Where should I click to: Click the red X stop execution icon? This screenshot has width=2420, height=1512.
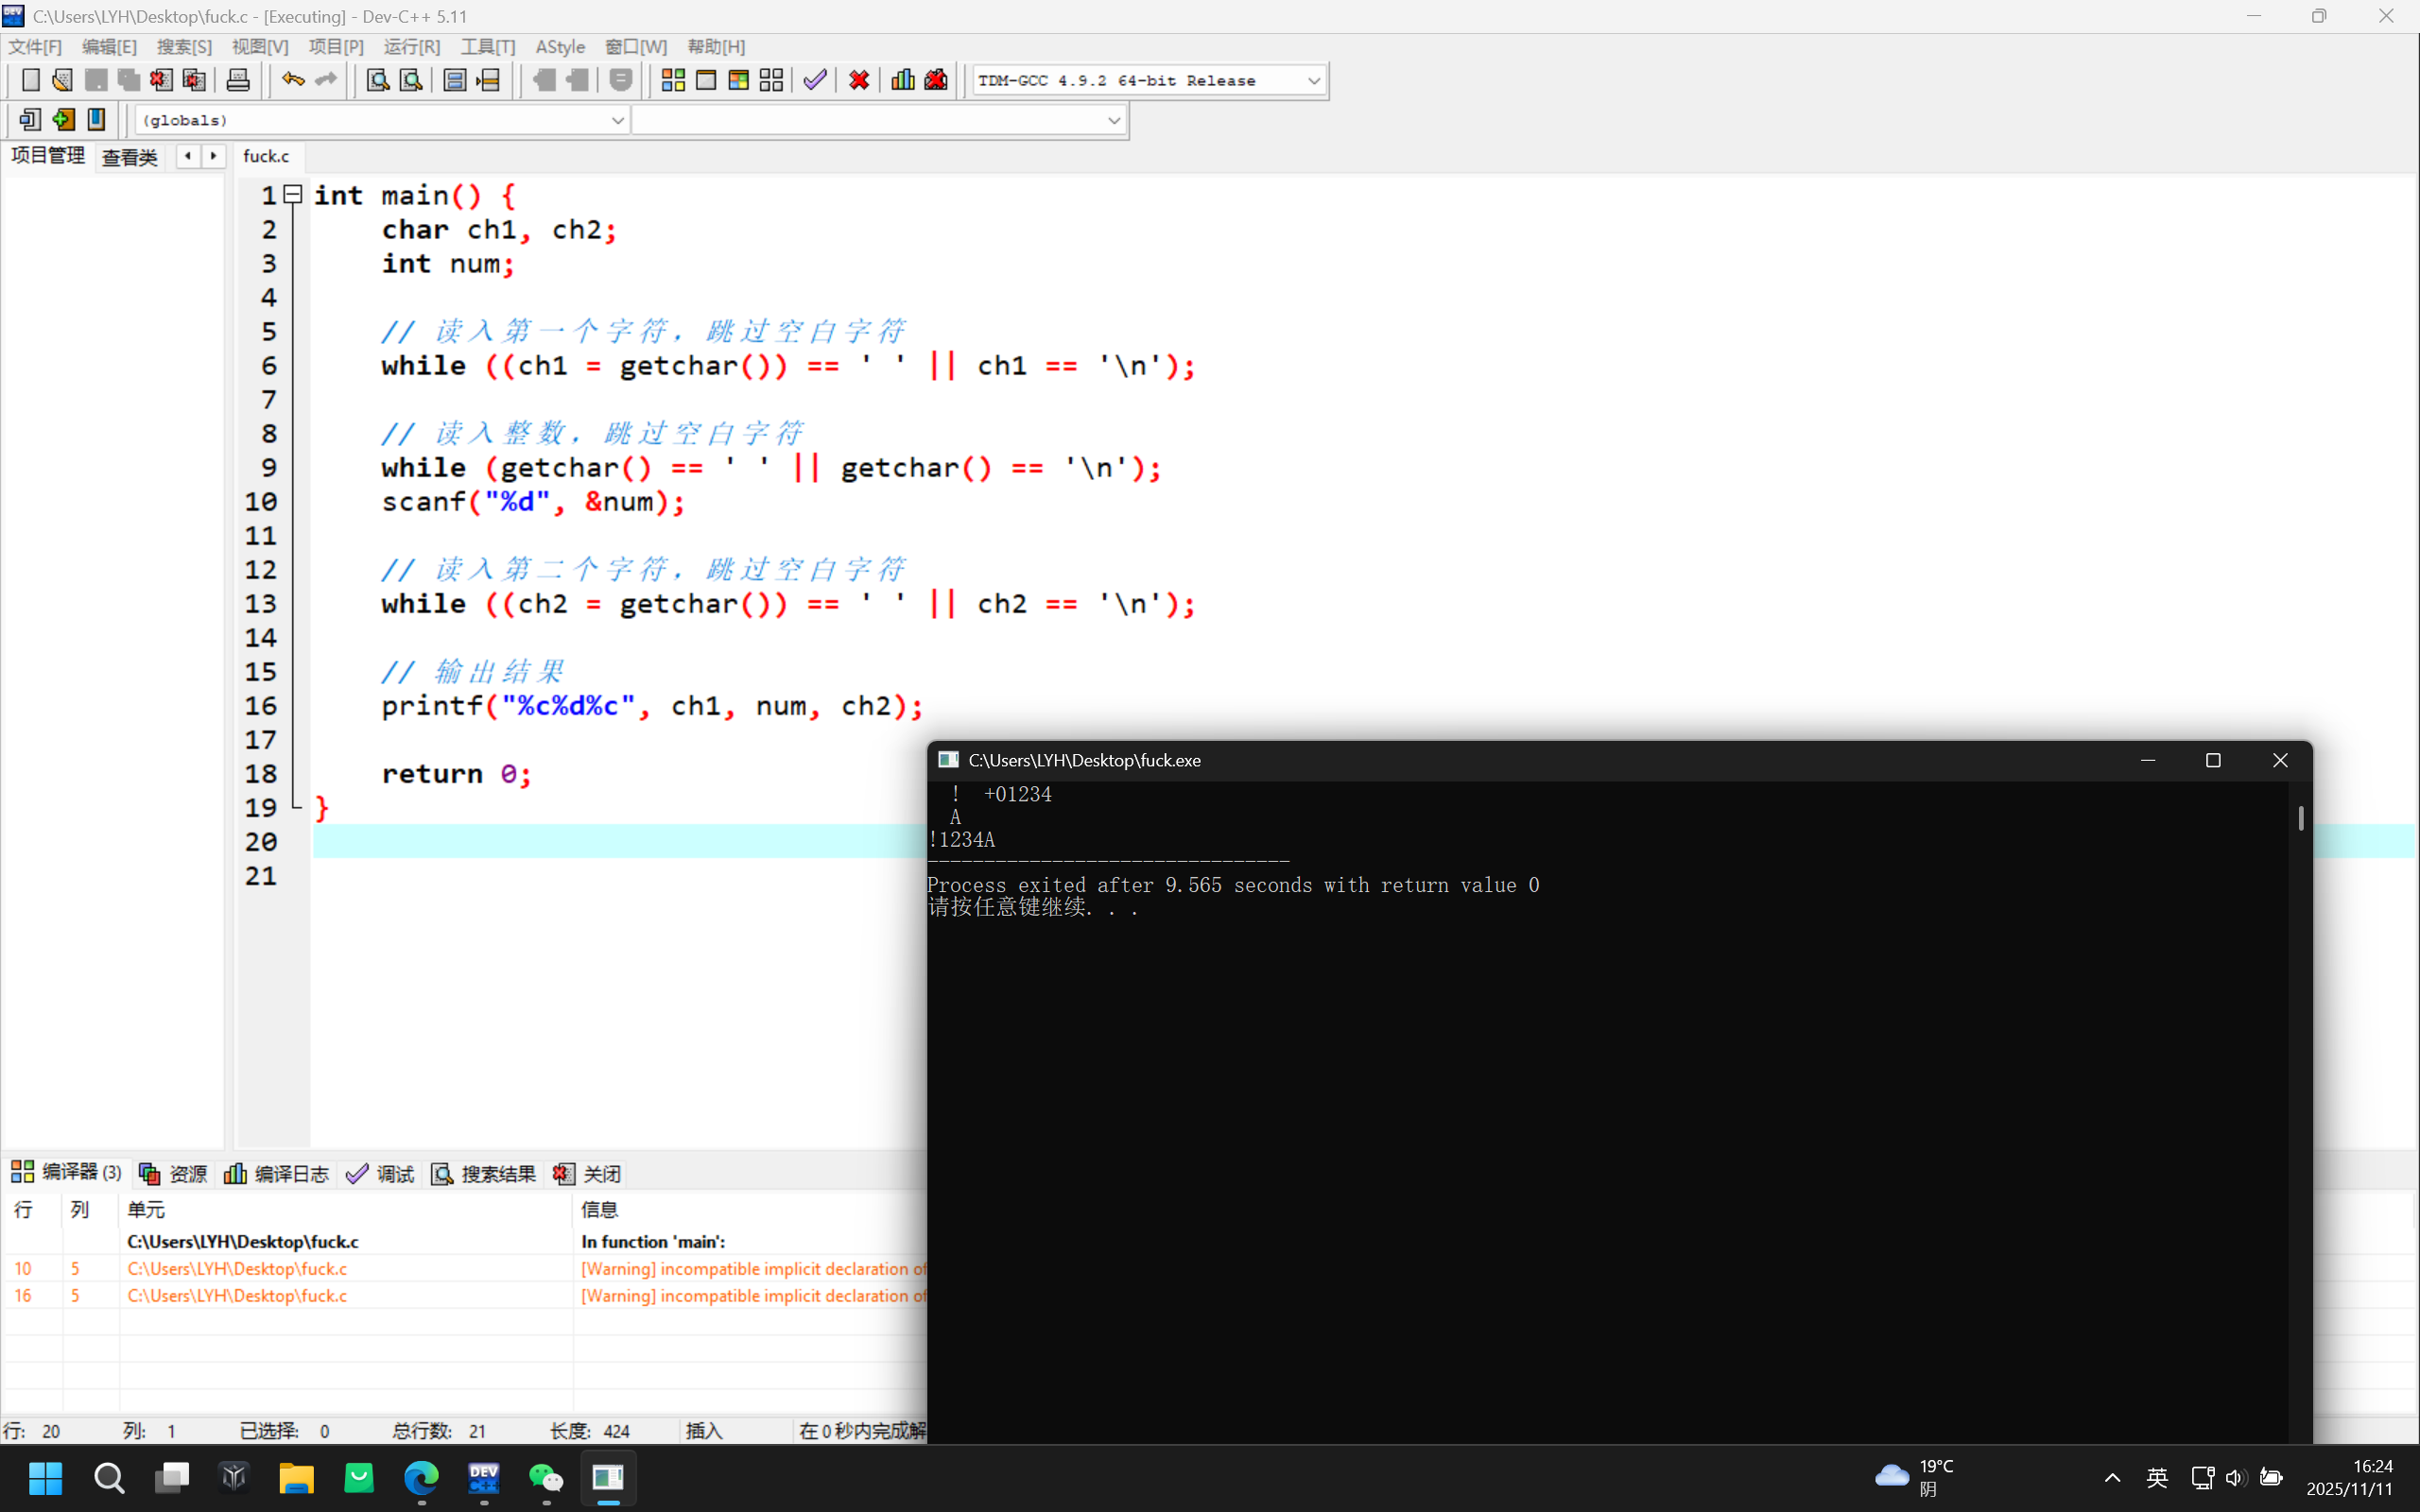click(859, 80)
